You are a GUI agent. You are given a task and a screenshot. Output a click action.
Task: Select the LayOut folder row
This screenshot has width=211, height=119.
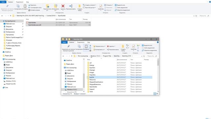pyautogui.click(x=119, y=77)
